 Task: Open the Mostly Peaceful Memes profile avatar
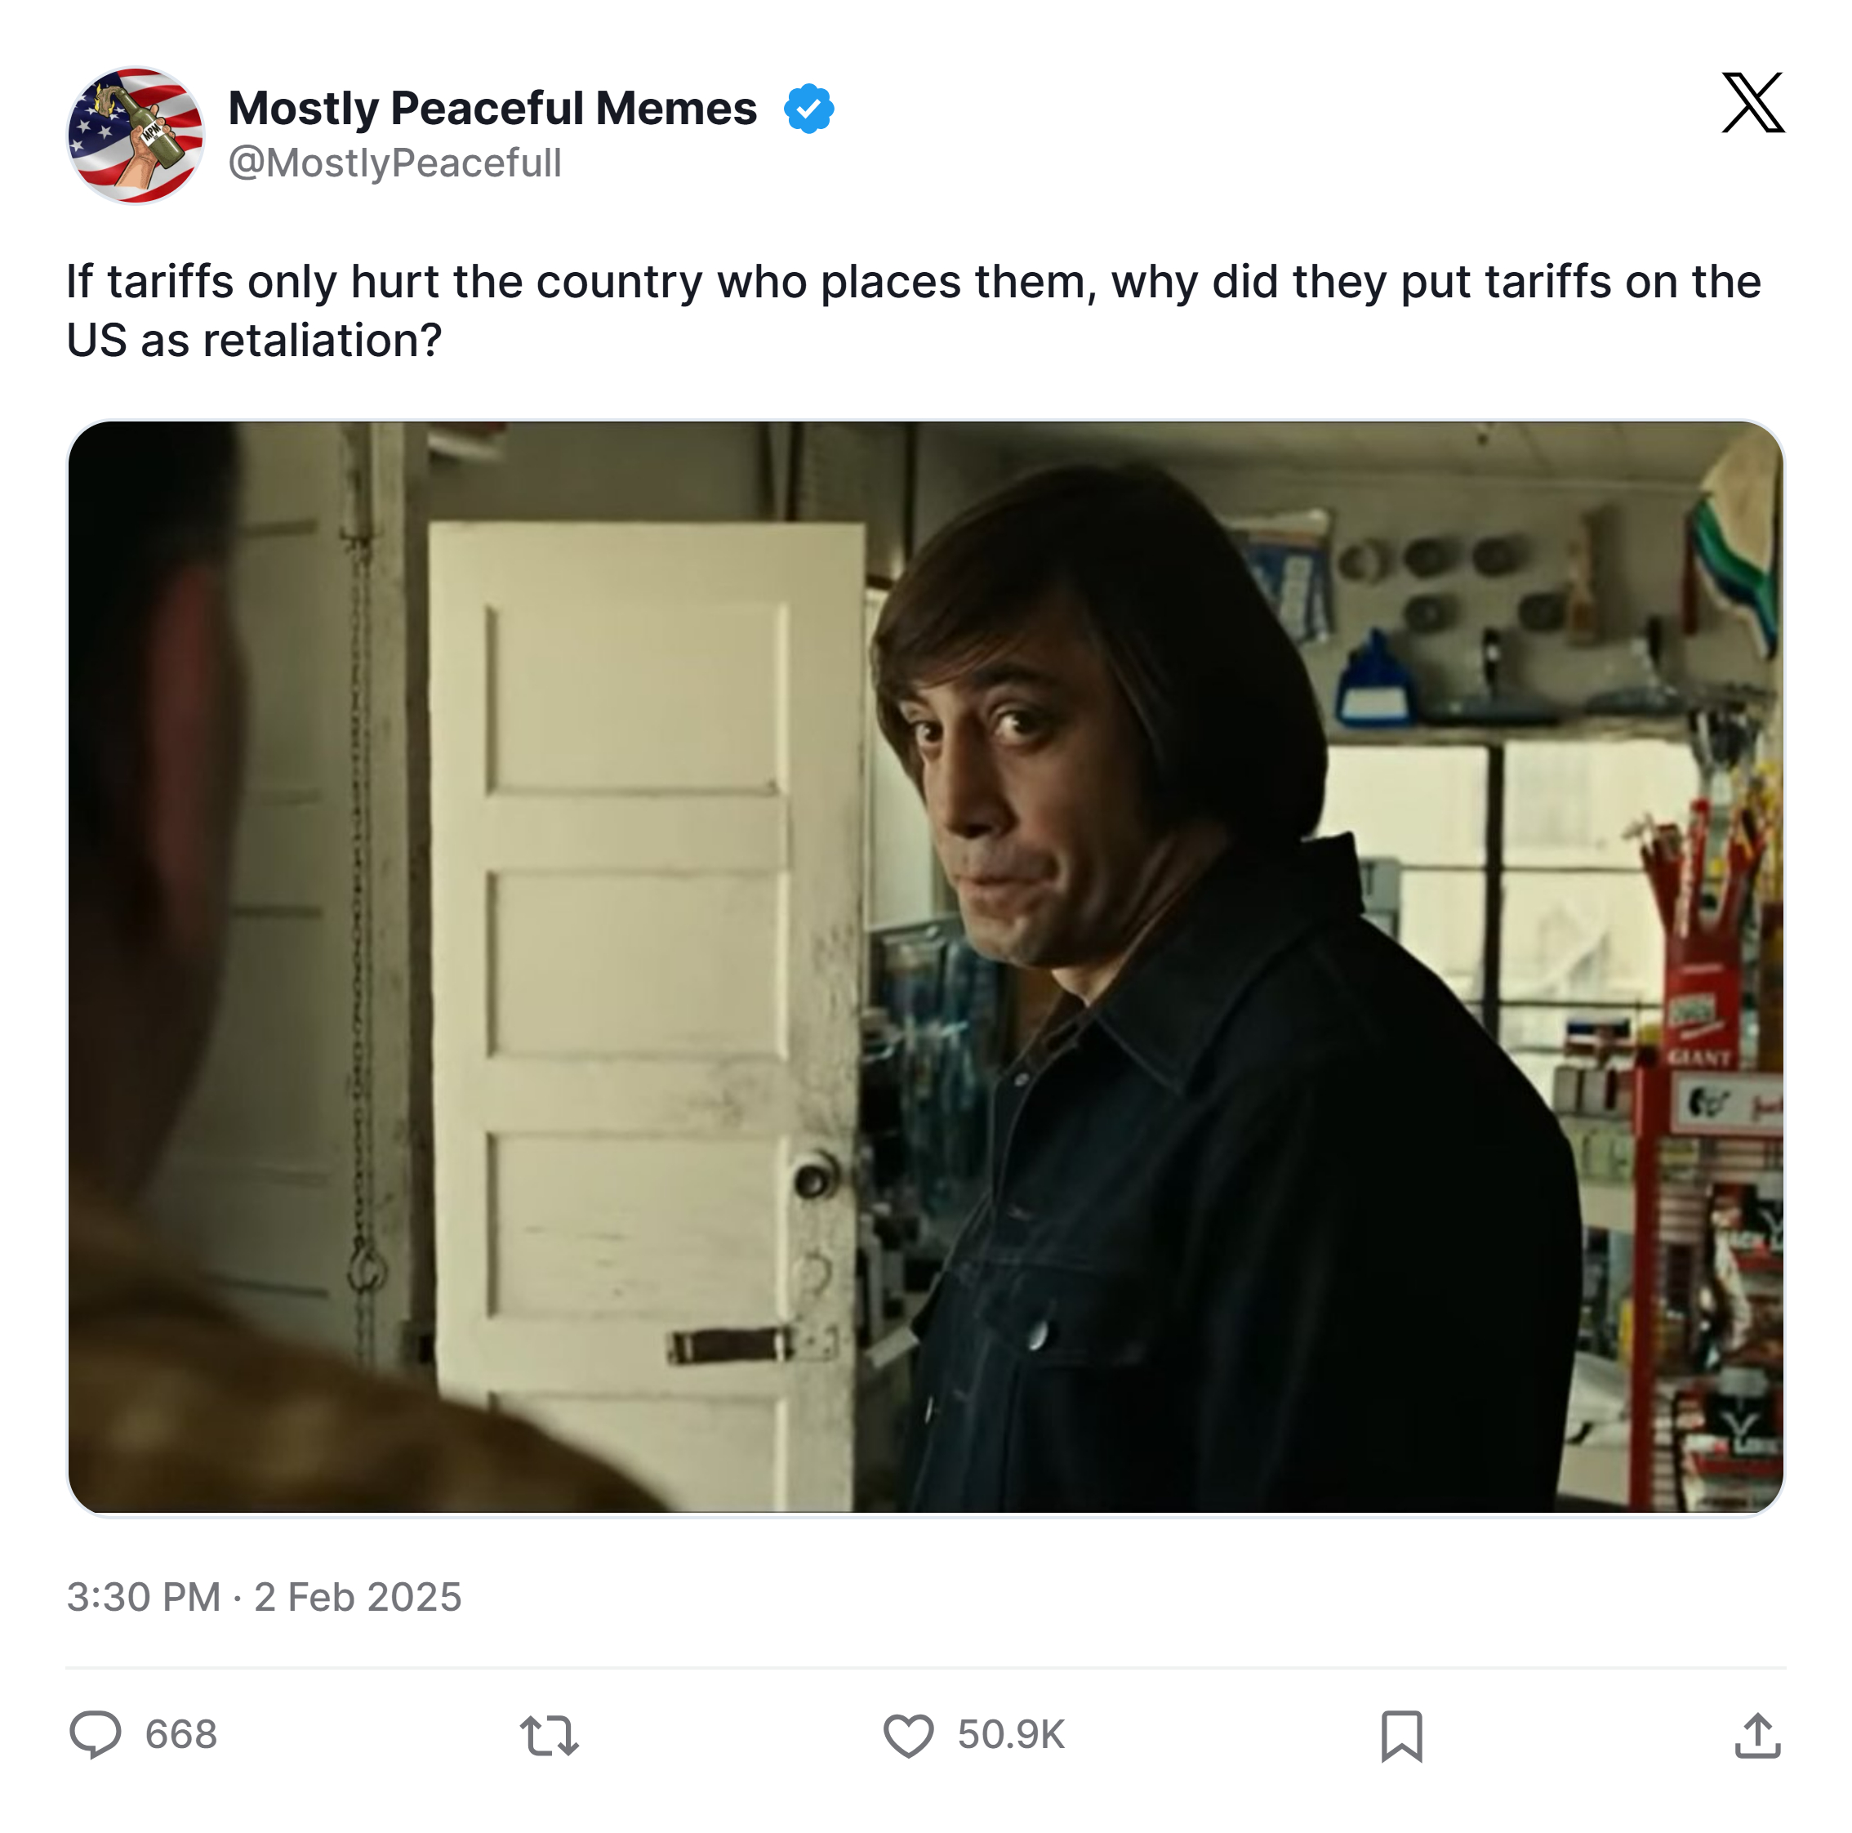(x=136, y=135)
